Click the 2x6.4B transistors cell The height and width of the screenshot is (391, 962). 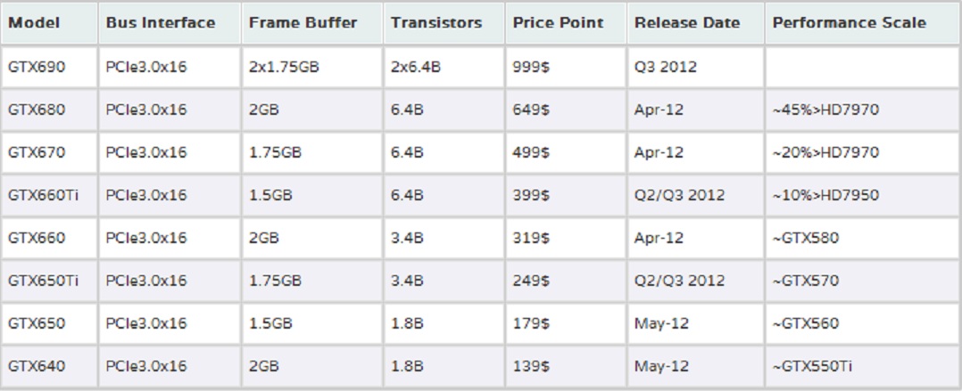[416, 66]
